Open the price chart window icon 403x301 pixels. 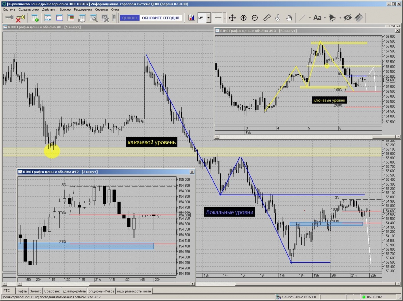(x=48, y=18)
